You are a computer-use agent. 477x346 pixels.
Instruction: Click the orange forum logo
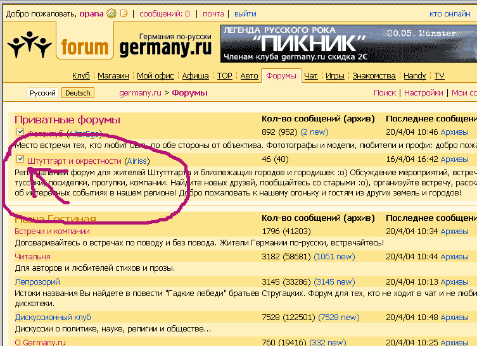85,47
